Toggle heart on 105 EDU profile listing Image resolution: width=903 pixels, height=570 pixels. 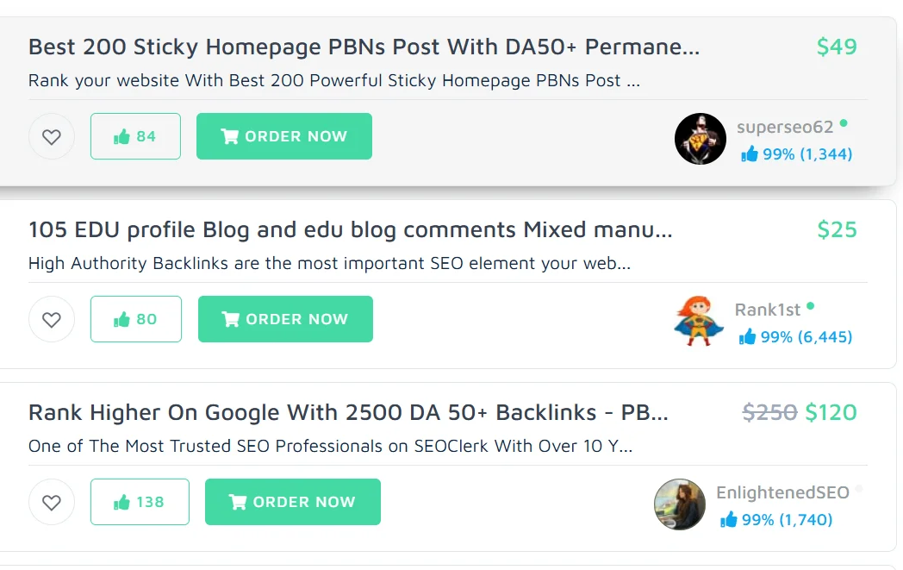(52, 319)
